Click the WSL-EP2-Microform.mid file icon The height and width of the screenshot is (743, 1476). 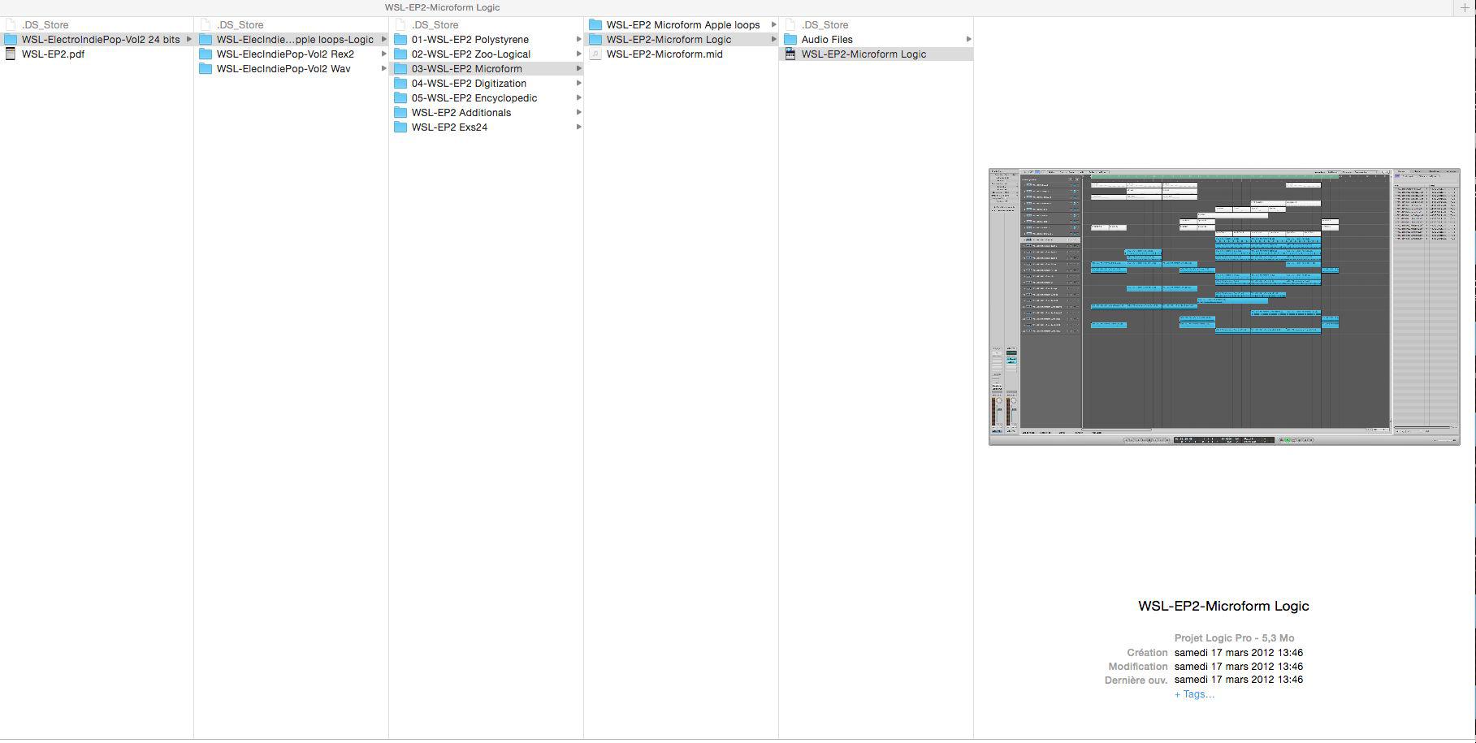[595, 54]
